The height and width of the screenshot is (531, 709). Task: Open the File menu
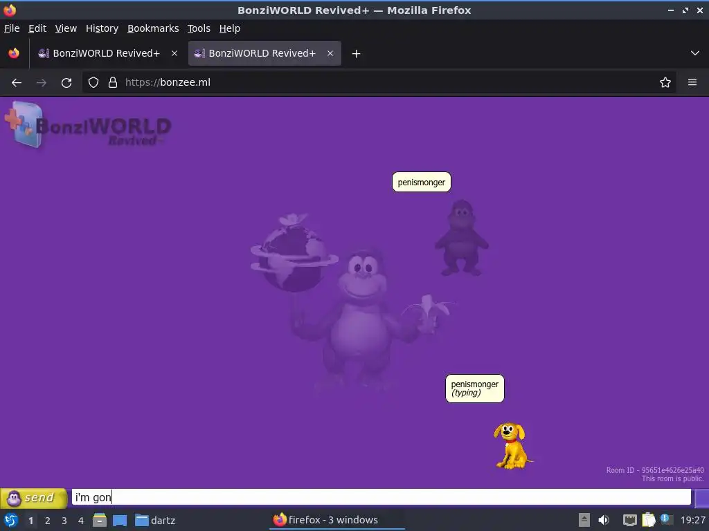pos(12,28)
